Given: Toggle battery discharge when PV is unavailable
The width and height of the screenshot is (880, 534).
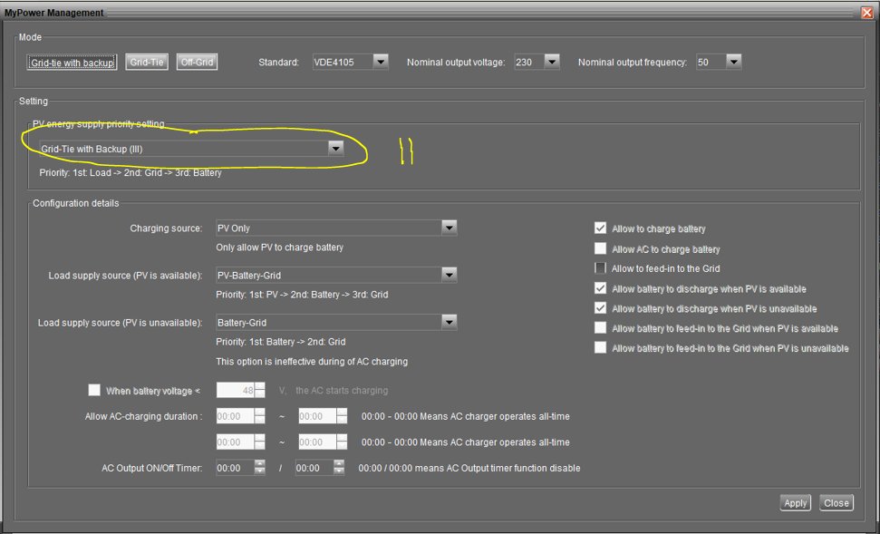Looking at the screenshot, I should (600, 308).
